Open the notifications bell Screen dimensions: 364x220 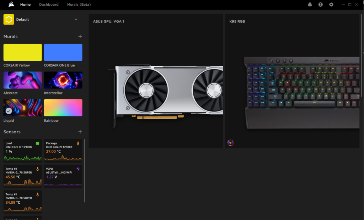[x=310, y=4]
